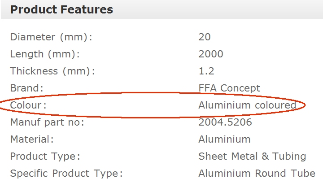The image size is (323, 183).
Task: Click the length value 2000
Action: pyautogui.click(x=211, y=54)
